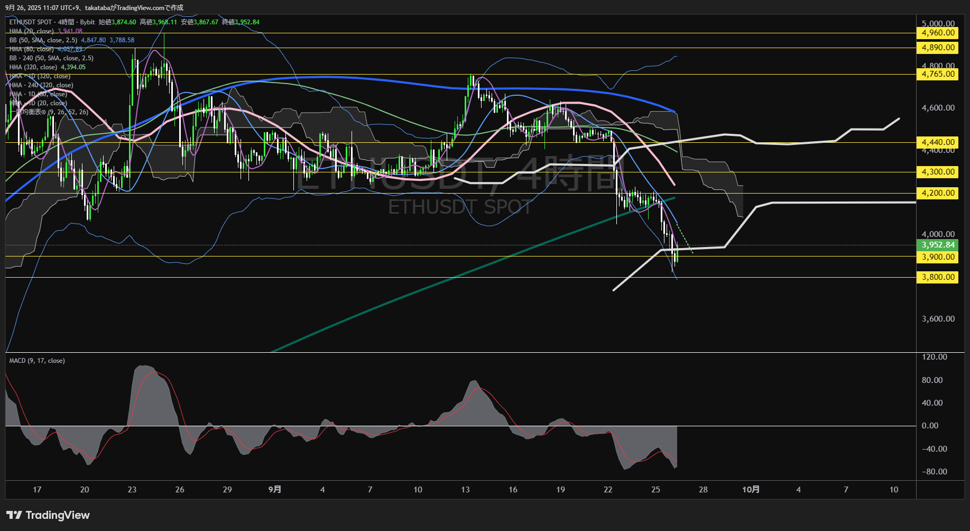Click date 17 on the time axis
This screenshot has height=531, width=970.
coord(37,490)
